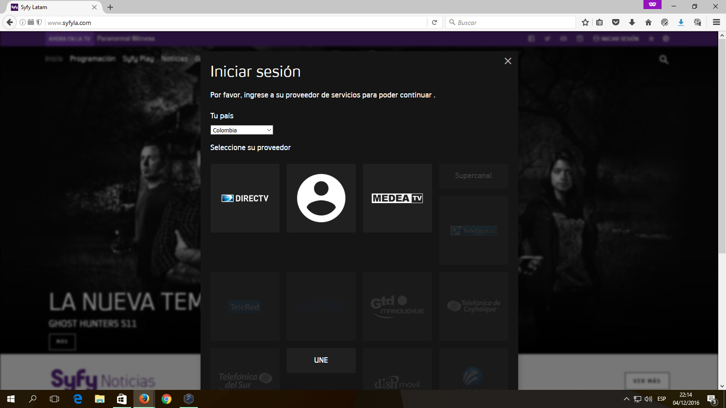Open the Action Center notifications icon
726x408 pixels.
[x=711, y=399]
